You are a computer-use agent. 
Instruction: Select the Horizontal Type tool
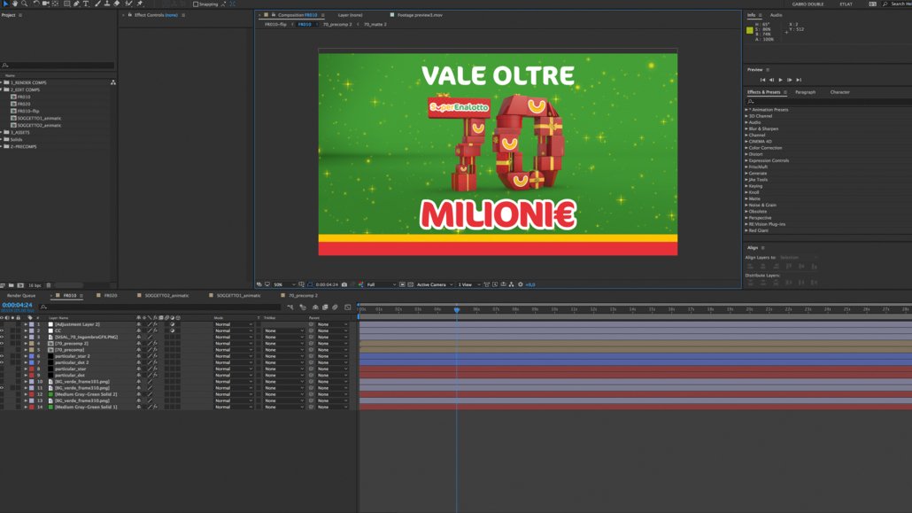tap(86, 4)
